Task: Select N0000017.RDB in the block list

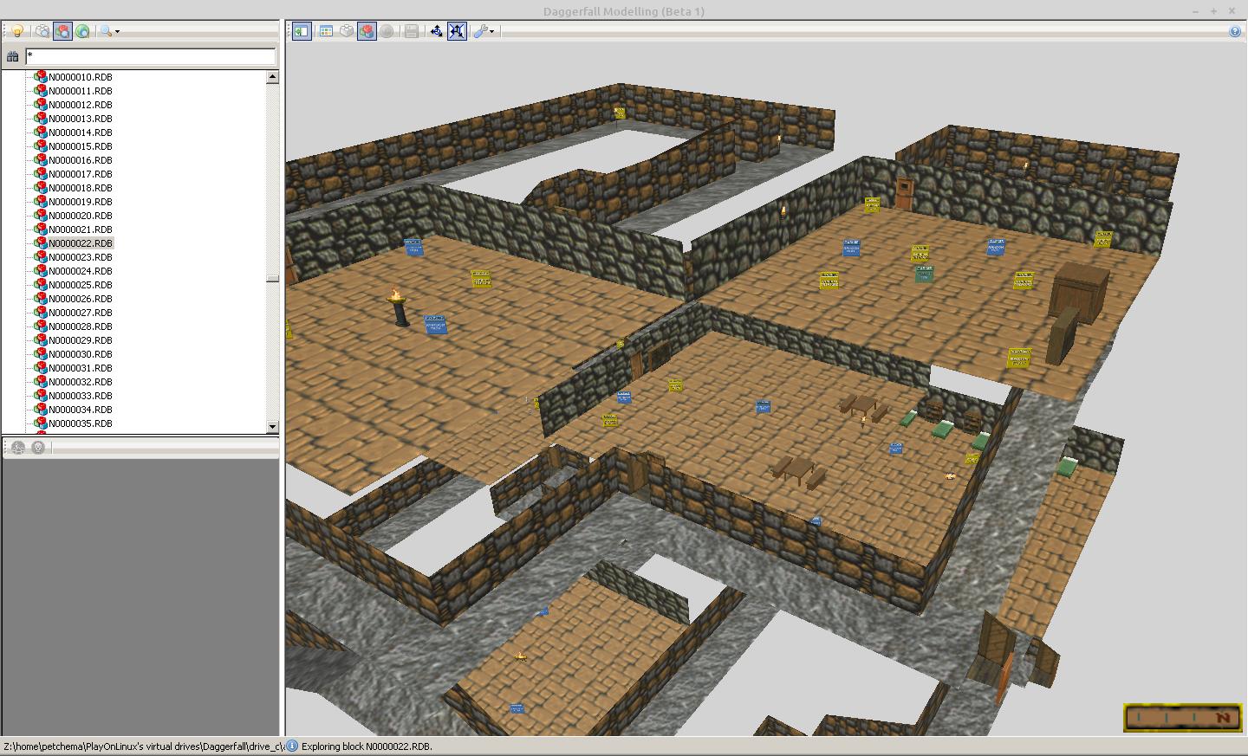Action: pyautogui.click(x=80, y=174)
